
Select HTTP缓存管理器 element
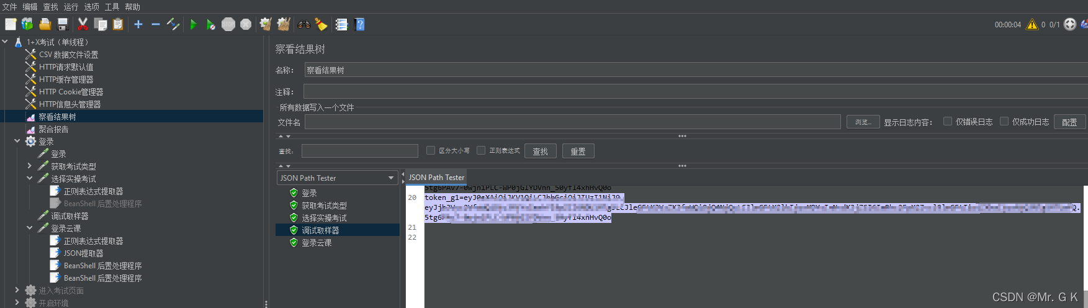[66, 79]
